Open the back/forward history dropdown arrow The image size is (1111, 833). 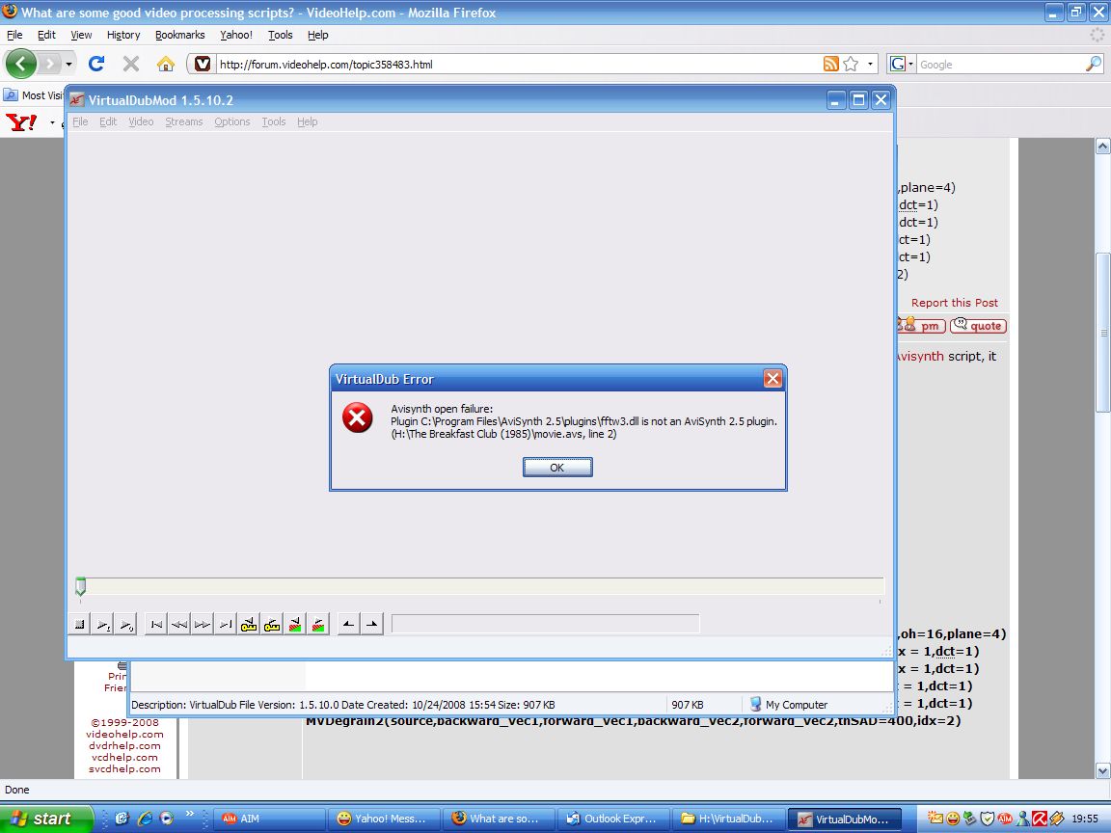pos(68,64)
